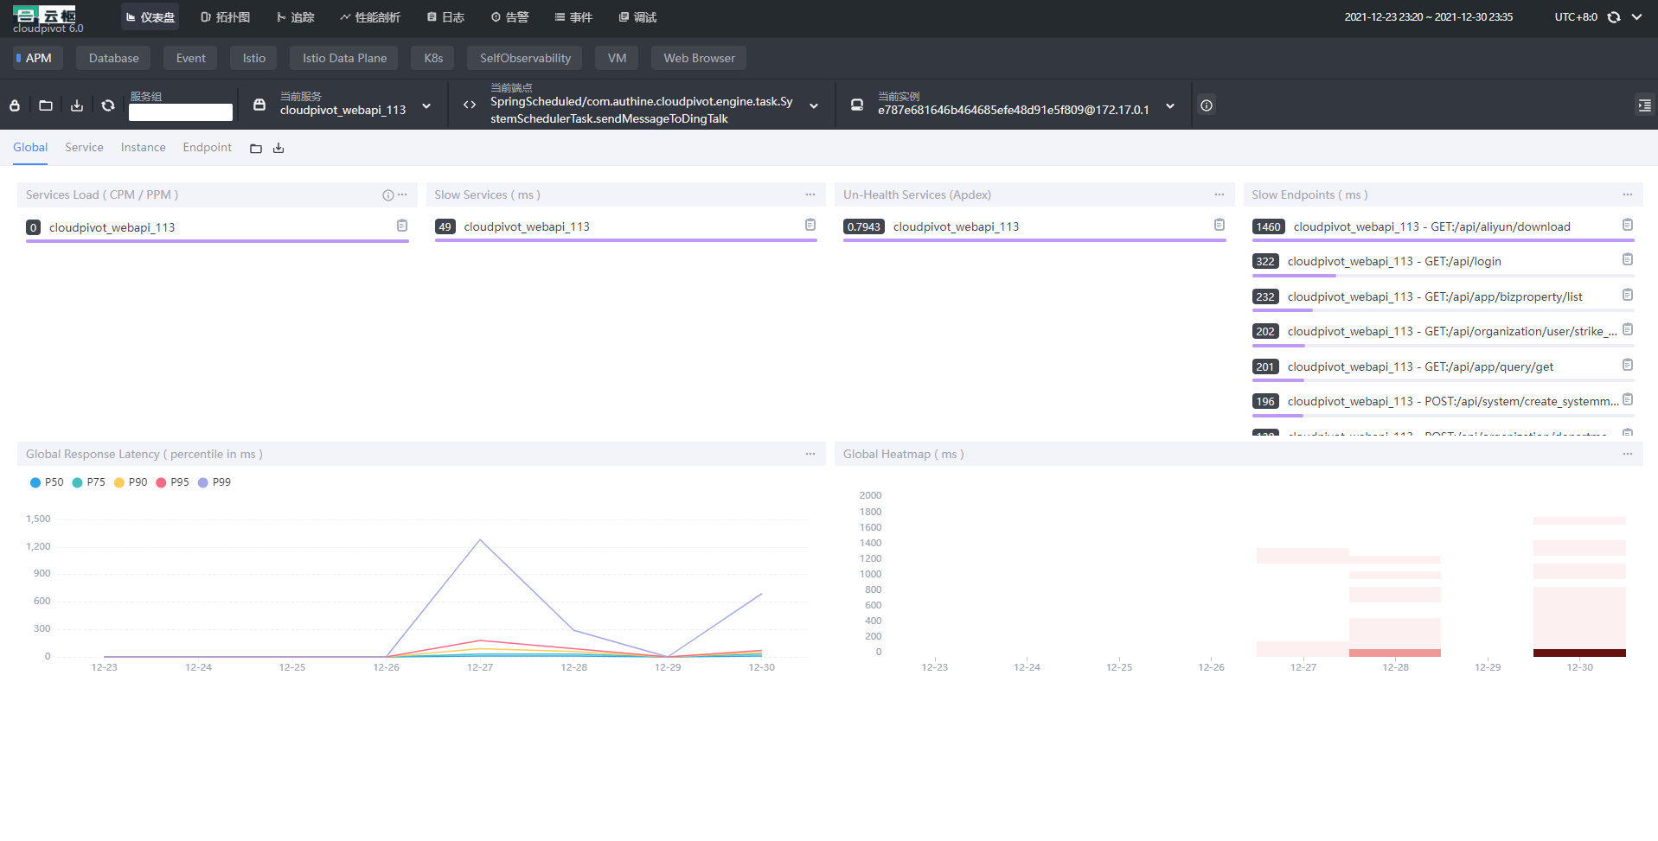The width and height of the screenshot is (1658, 841).
Task: Toggle the P75 legend series
Action: [x=89, y=482]
